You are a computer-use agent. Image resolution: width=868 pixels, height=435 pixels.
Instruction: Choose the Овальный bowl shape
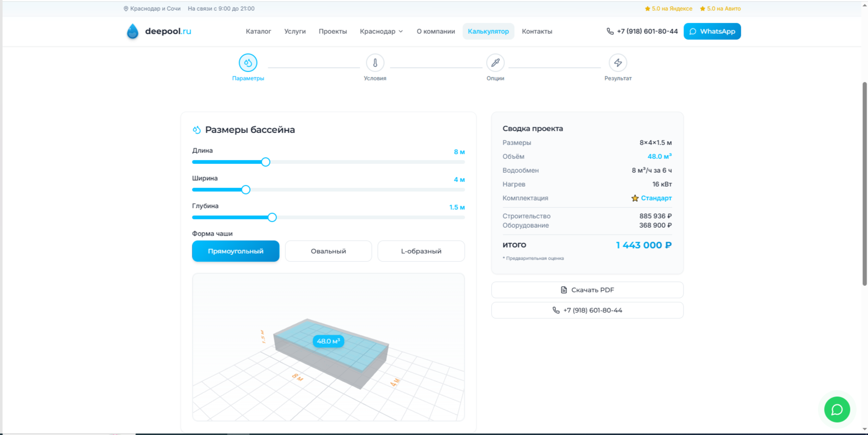click(x=328, y=251)
